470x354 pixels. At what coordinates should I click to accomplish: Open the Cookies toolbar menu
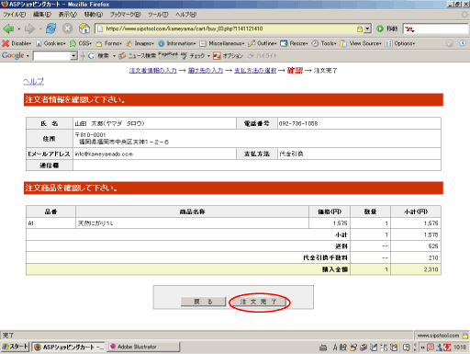coord(50,43)
